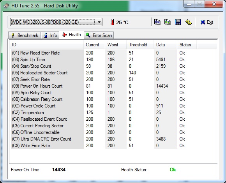Click the copy screenshot to clipboard icon
Image resolution: width=226 pixels, height=183 pixels.
168,22
